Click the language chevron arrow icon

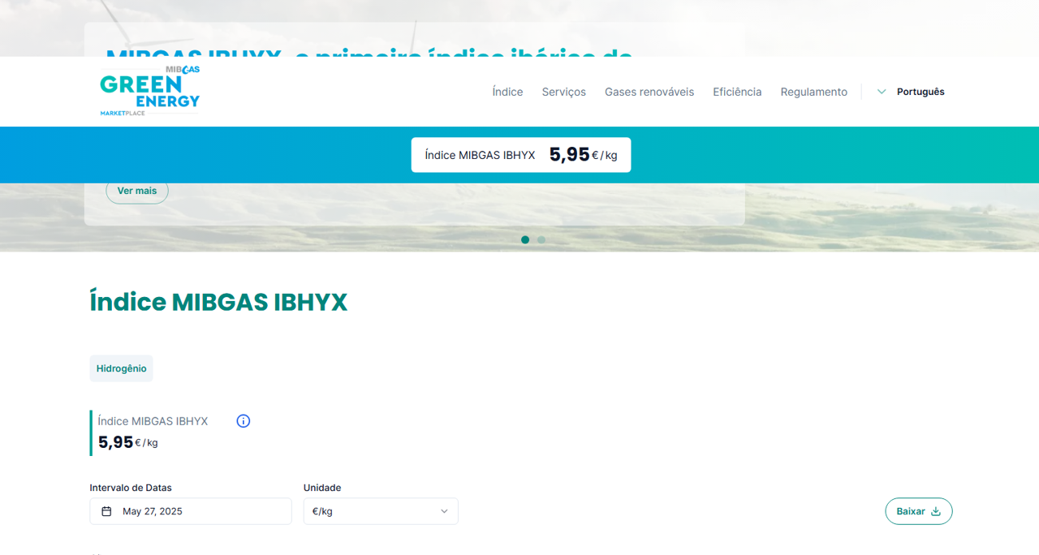point(882,92)
